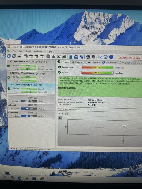
Task: Switch to the S.M.A.R.T. tab
Action: pyautogui.click(x=94, y=62)
